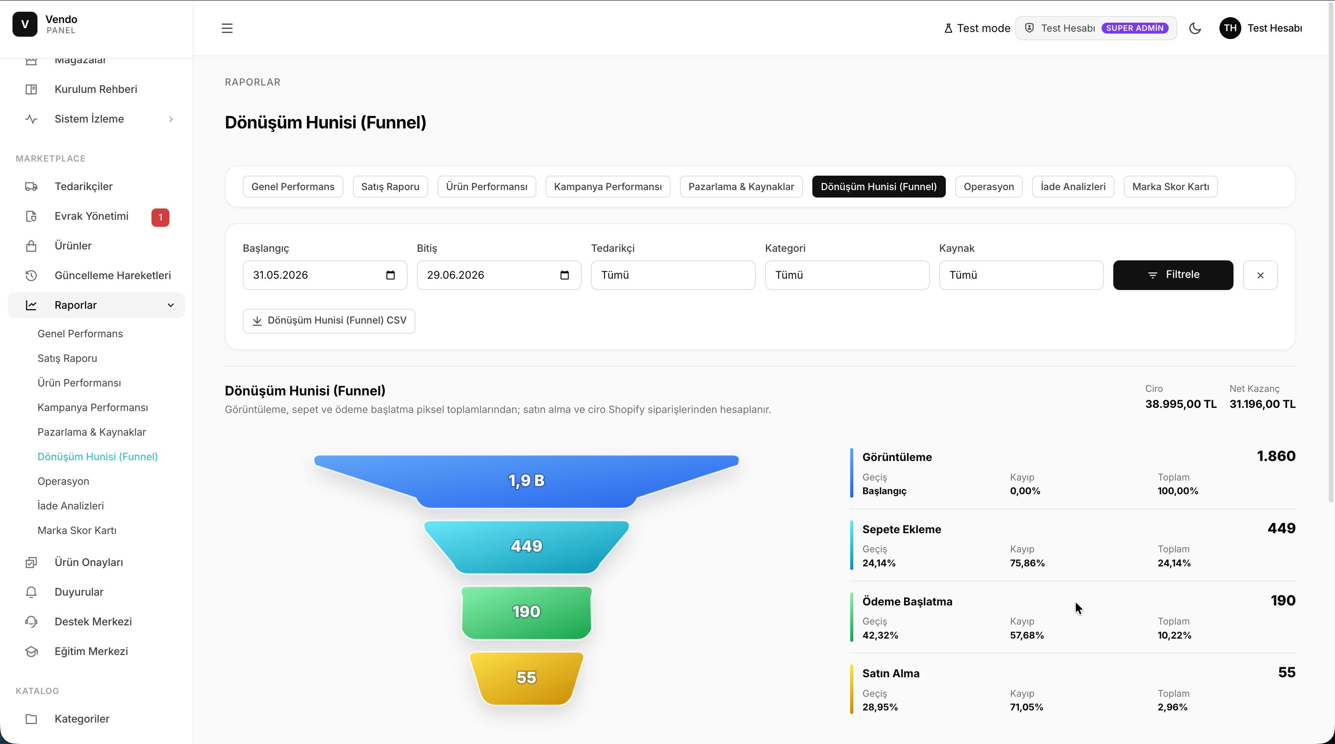The height and width of the screenshot is (744, 1335).
Task: Open the Test Hesabı account switcher
Action: (1096, 28)
